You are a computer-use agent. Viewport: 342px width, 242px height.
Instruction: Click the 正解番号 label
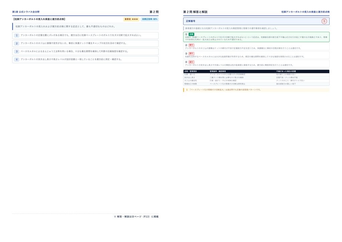tap(191, 21)
